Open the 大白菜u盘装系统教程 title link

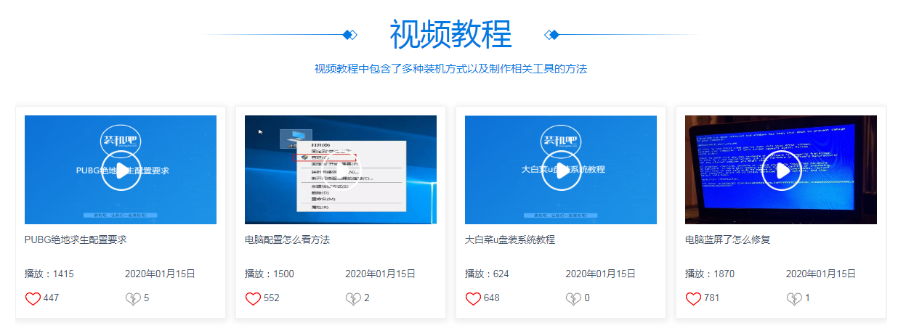[509, 239]
